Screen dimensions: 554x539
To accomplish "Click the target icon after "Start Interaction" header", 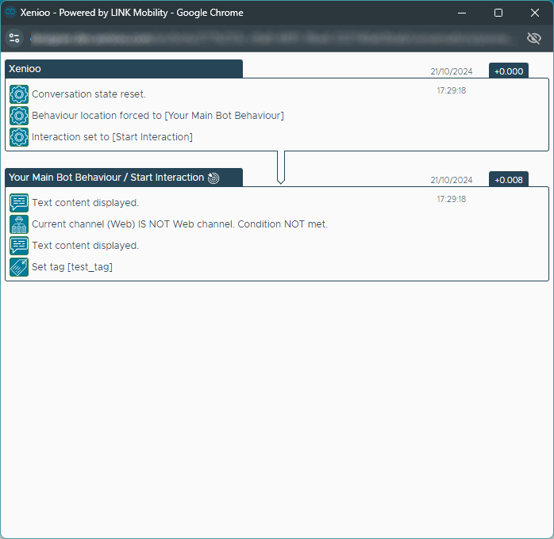I will (x=214, y=178).
